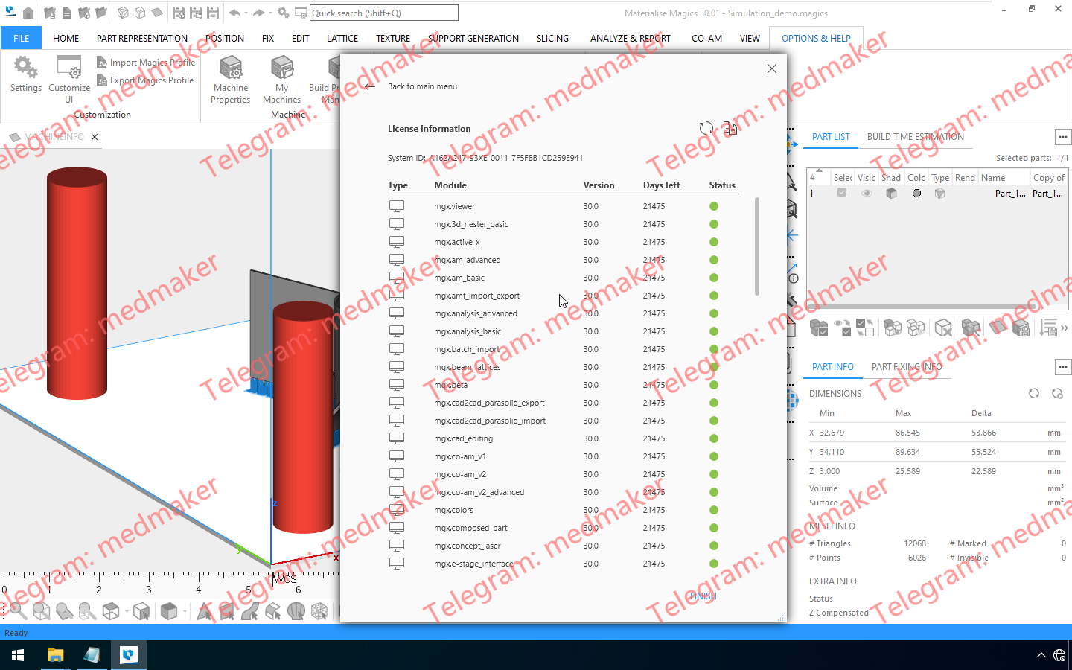
Task: Refresh the part dimensions
Action: (x=1034, y=393)
